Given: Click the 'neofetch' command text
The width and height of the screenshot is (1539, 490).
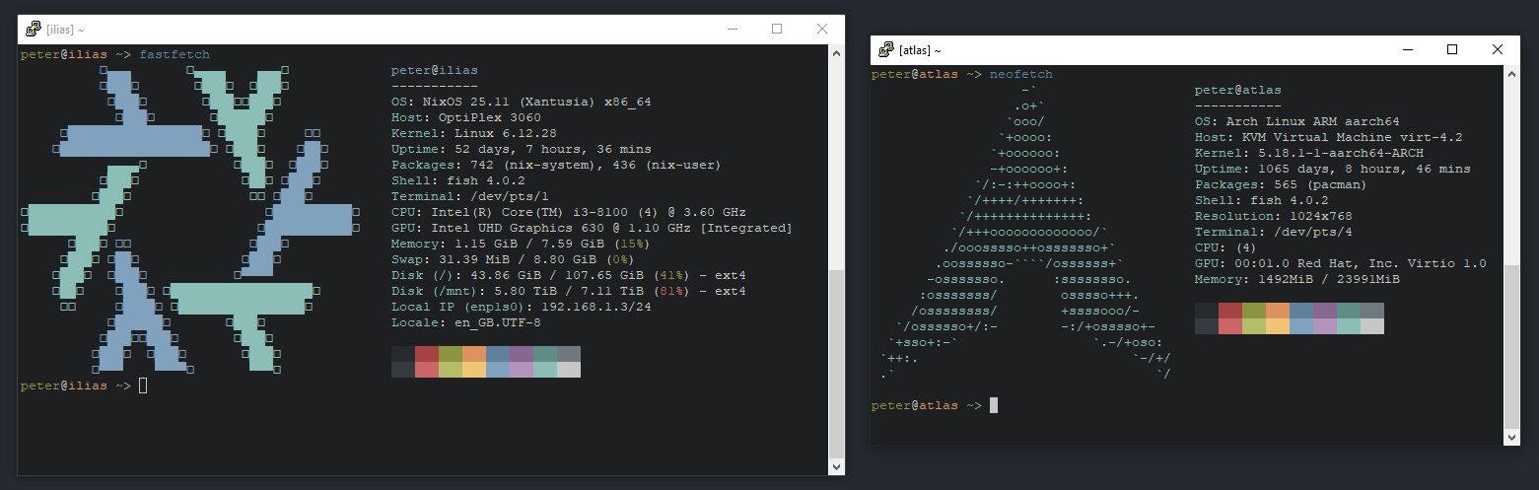Looking at the screenshot, I should click(x=1022, y=74).
